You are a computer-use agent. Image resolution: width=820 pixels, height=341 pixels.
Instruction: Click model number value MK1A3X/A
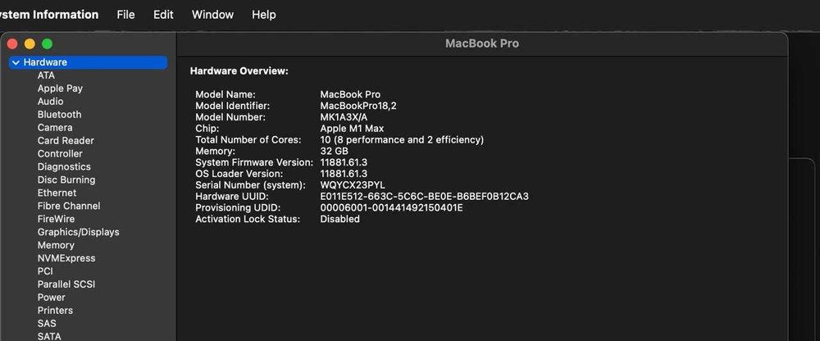pyautogui.click(x=344, y=117)
